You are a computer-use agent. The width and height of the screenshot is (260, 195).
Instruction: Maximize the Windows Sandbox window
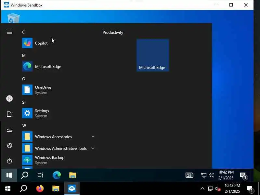(231, 5)
